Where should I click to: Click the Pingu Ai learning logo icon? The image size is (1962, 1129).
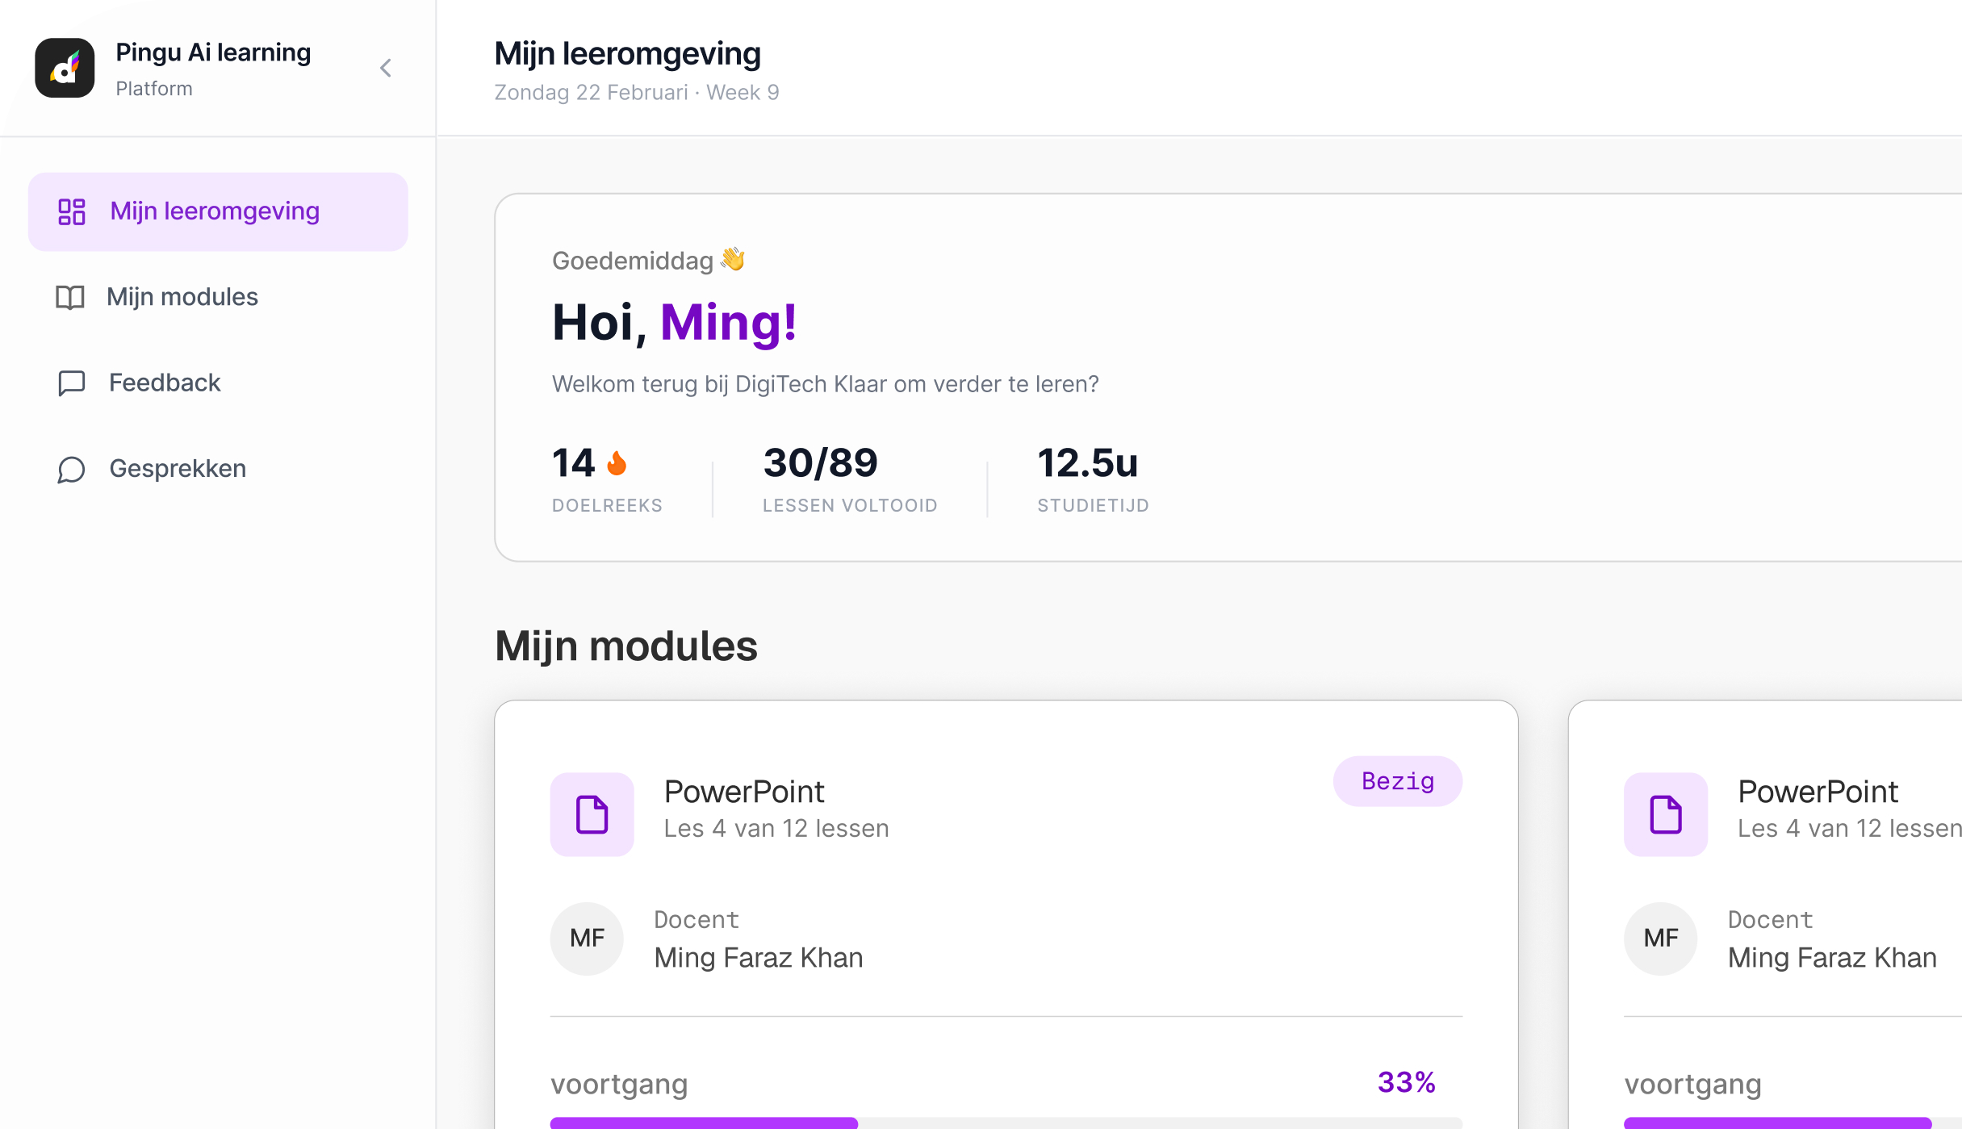click(65, 68)
